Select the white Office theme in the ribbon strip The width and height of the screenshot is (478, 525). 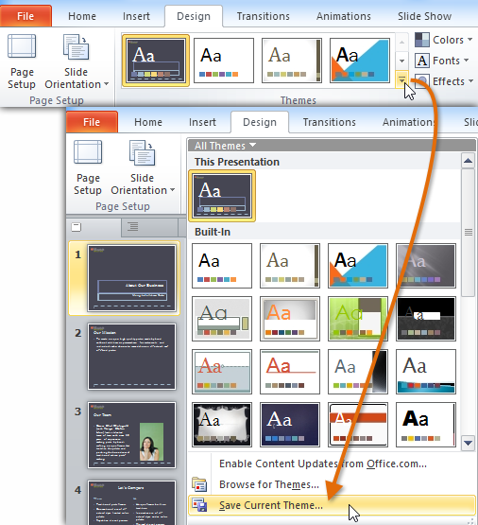224,61
